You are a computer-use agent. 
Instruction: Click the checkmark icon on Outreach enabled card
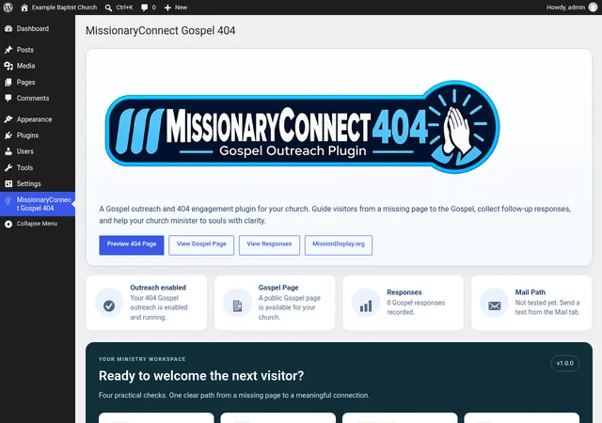[x=109, y=305]
